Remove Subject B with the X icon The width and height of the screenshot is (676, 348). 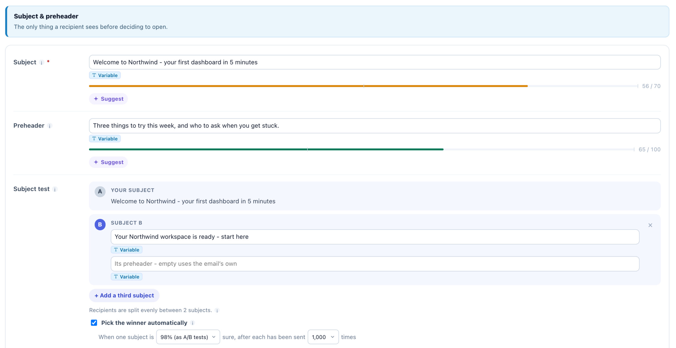pos(650,225)
